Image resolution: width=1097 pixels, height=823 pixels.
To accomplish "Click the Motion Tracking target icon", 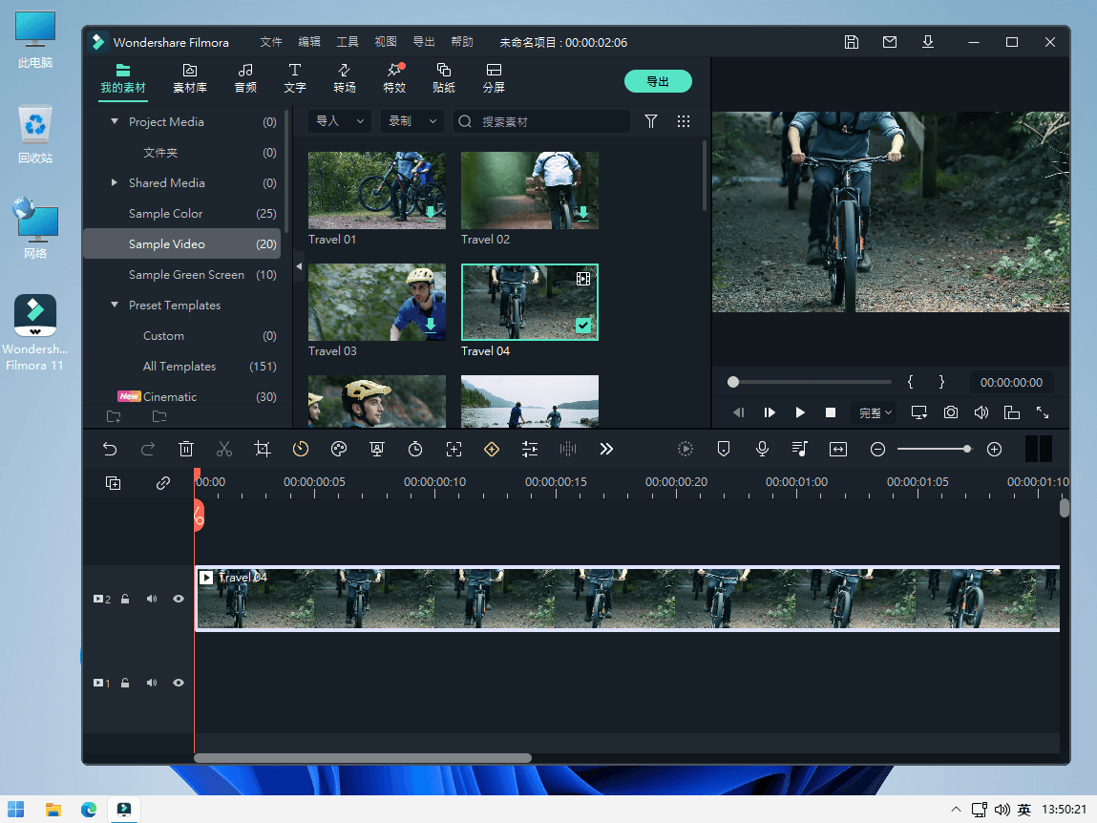I will click(x=454, y=450).
